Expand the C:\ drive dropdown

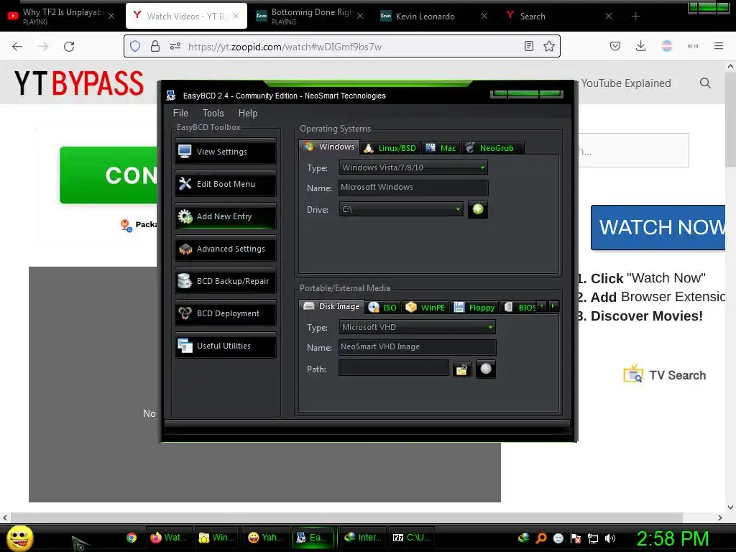pos(401,209)
